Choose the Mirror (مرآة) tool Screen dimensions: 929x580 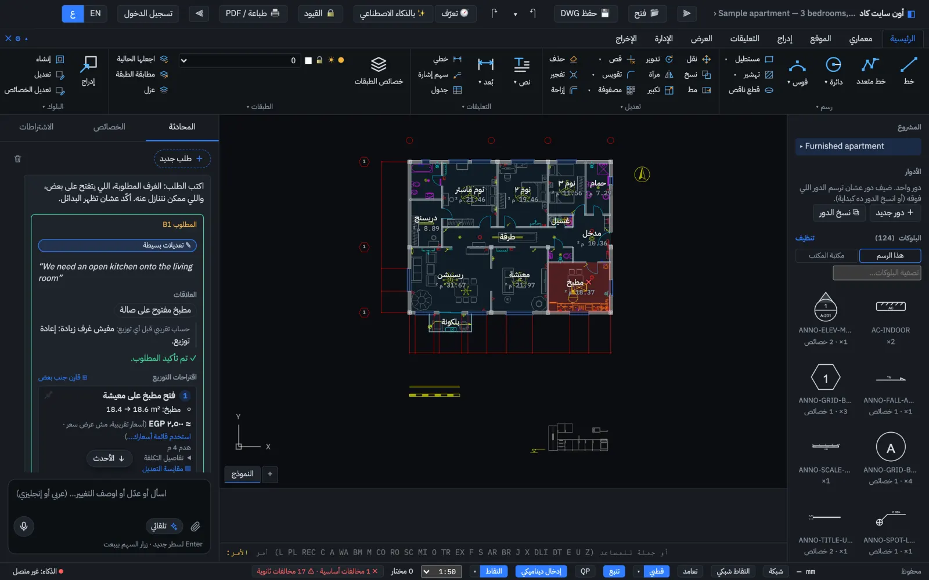click(661, 74)
